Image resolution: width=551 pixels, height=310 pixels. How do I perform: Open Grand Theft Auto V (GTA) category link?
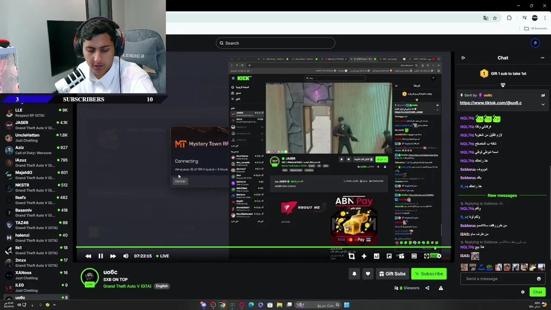tap(127, 286)
